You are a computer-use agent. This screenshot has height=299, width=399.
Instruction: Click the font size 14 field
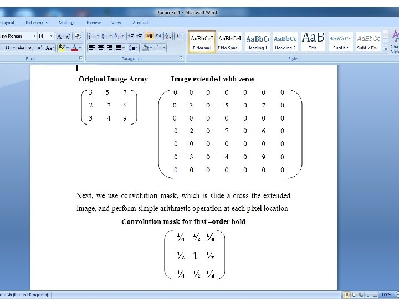(43, 37)
